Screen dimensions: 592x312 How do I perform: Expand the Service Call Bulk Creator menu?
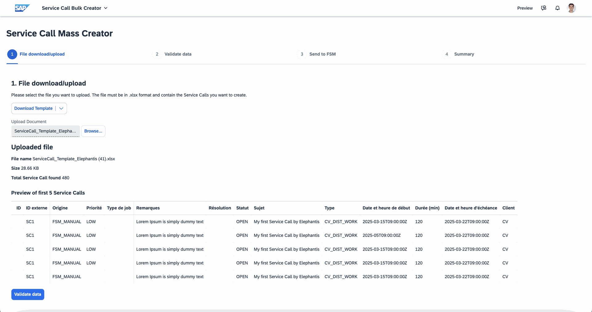(x=106, y=8)
